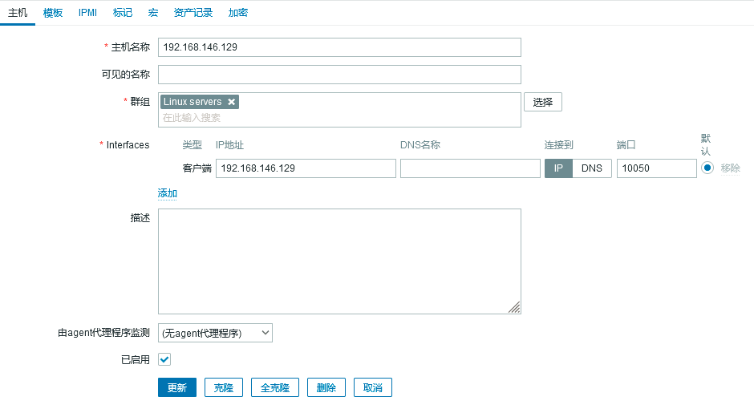
Task: Open the 资产记录 tab
Action: [x=193, y=13]
